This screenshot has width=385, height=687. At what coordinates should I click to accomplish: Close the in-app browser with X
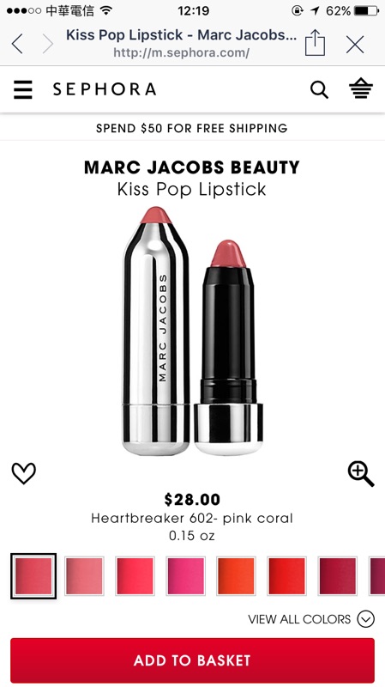tap(355, 45)
